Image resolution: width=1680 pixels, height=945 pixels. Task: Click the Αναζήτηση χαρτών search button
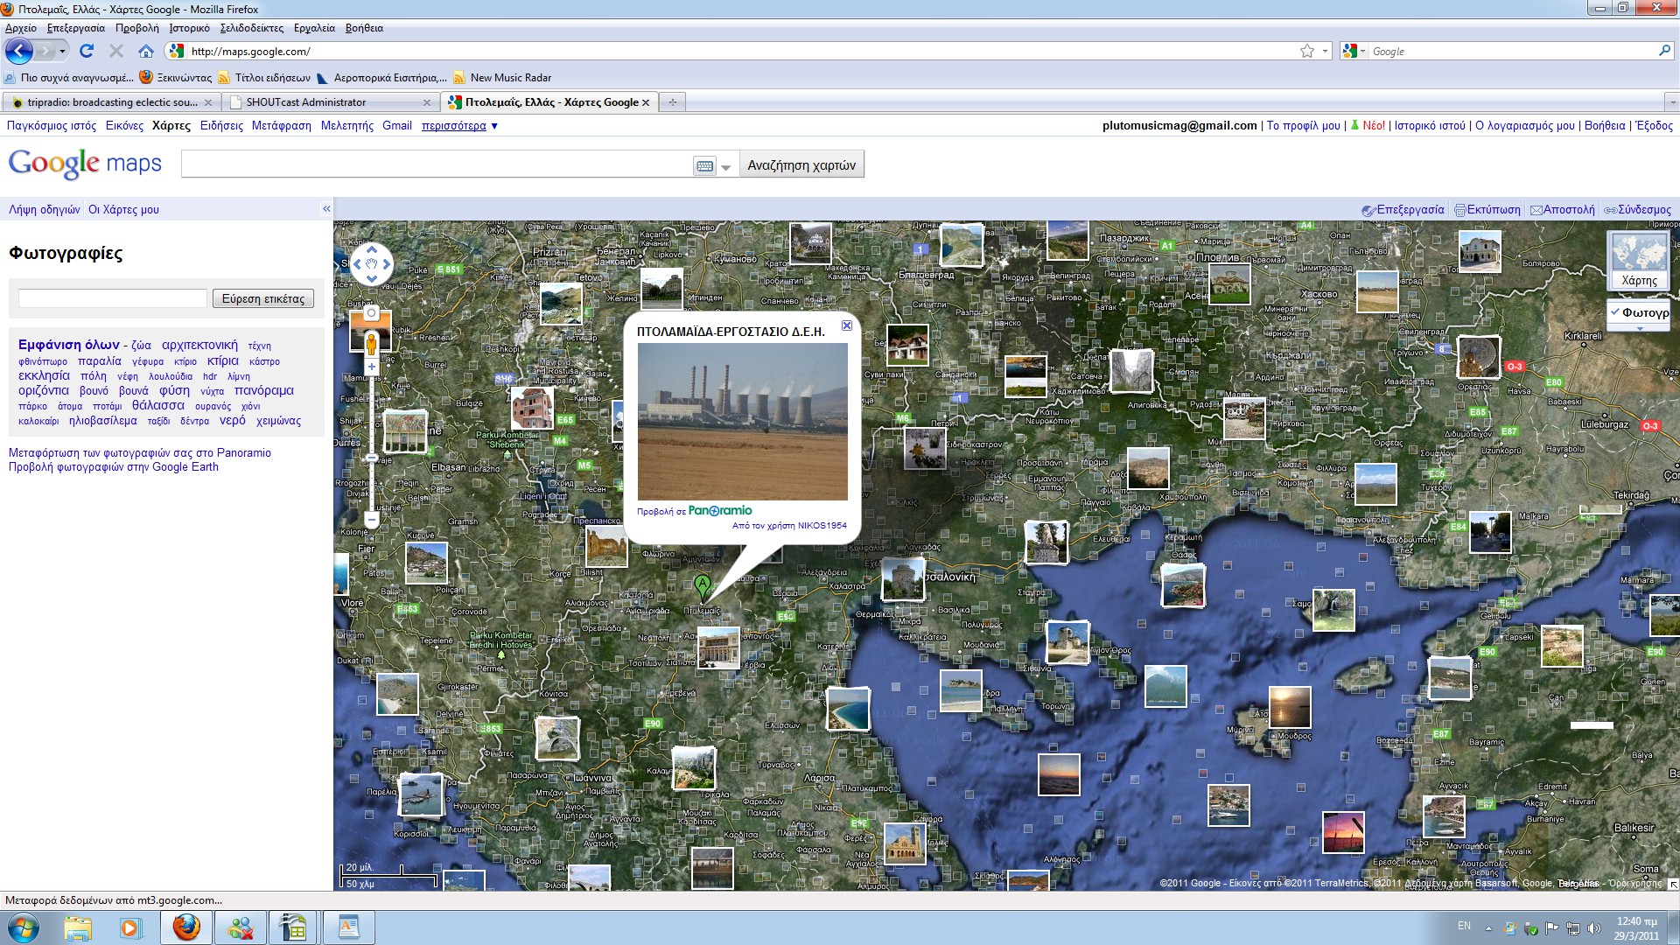tap(801, 165)
